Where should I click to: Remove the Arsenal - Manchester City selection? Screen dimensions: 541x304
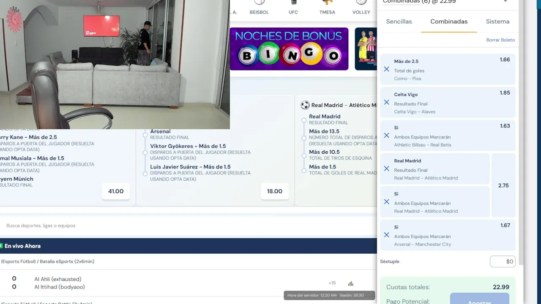(x=386, y=235)
